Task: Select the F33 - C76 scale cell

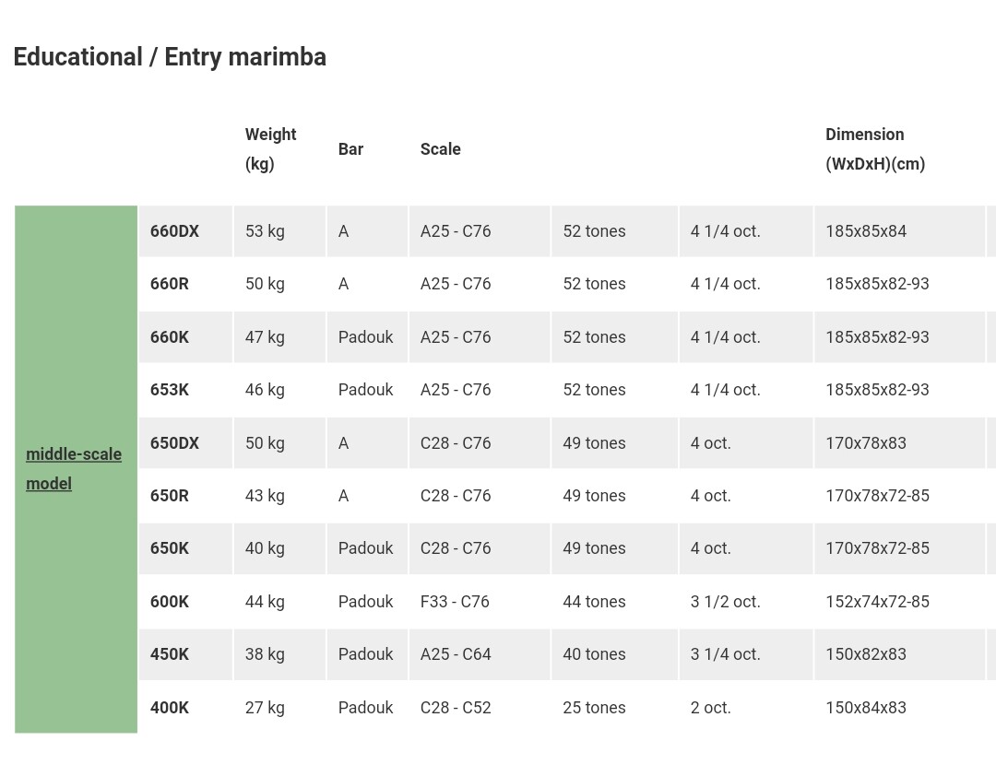Action: (x=455, y=602)
